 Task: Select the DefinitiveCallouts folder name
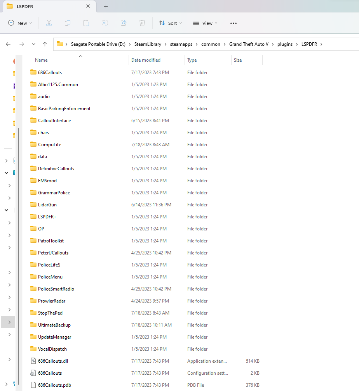click(56, 169)
